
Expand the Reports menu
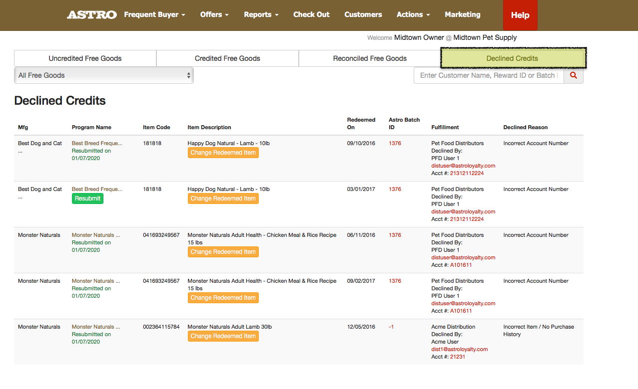coord(261,14)
